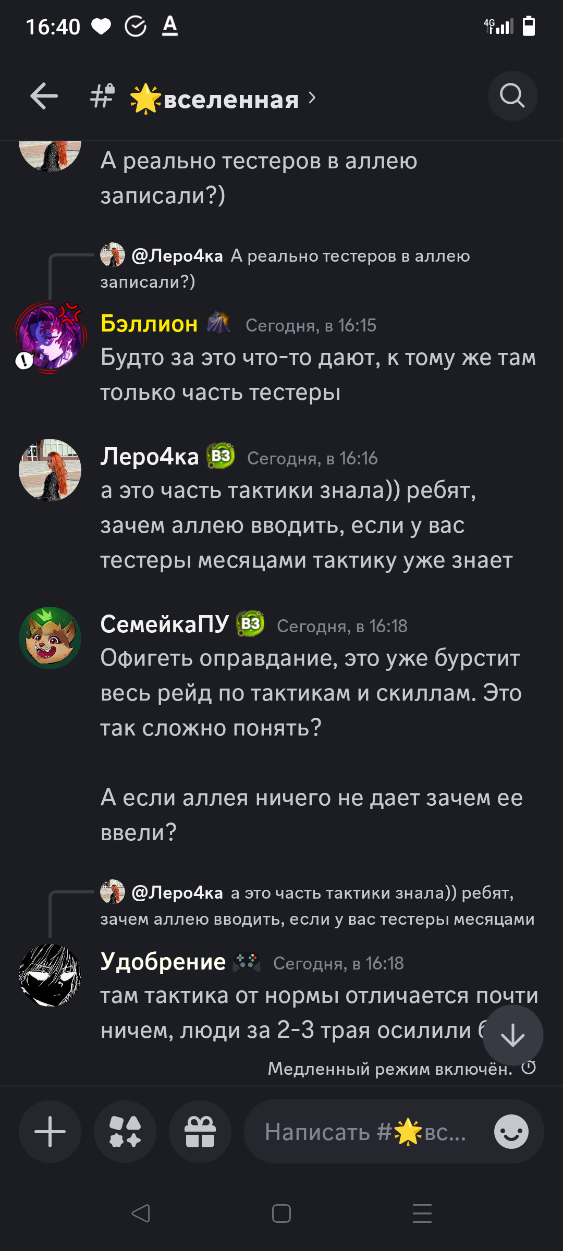The width and height of the screenshot is (563, 1251).
Task: Open СемейкаПУ avatar thumbnail
Action: click(50, 638)
